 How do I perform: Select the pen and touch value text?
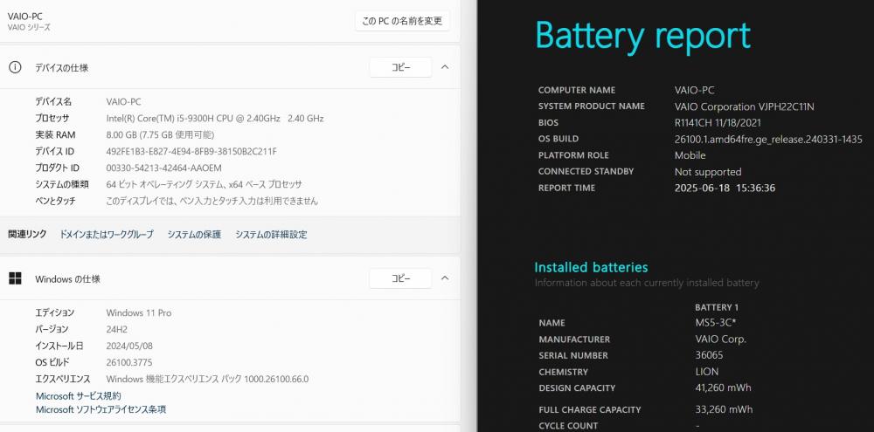click(x=212, y=201)
